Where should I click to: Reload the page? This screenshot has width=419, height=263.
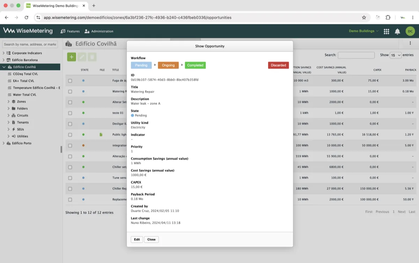click(x=27, y=17)
